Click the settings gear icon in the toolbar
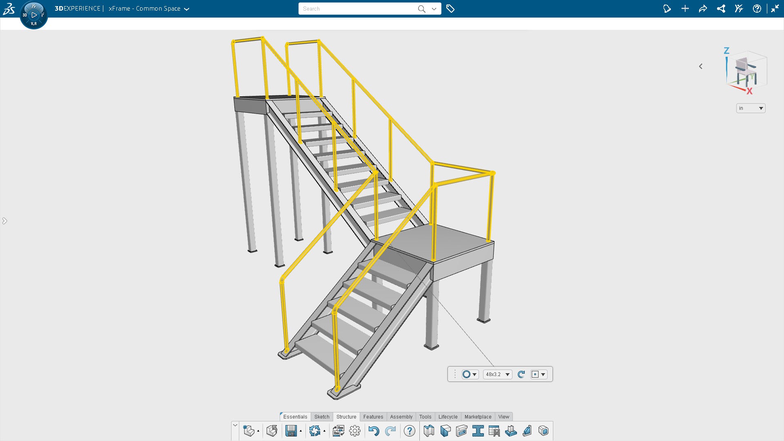Viewport: 784px width, 441px height. point(354,431)
